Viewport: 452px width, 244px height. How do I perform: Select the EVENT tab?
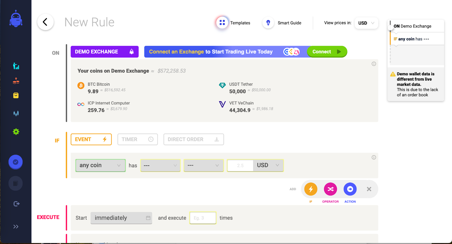[91, 139]
